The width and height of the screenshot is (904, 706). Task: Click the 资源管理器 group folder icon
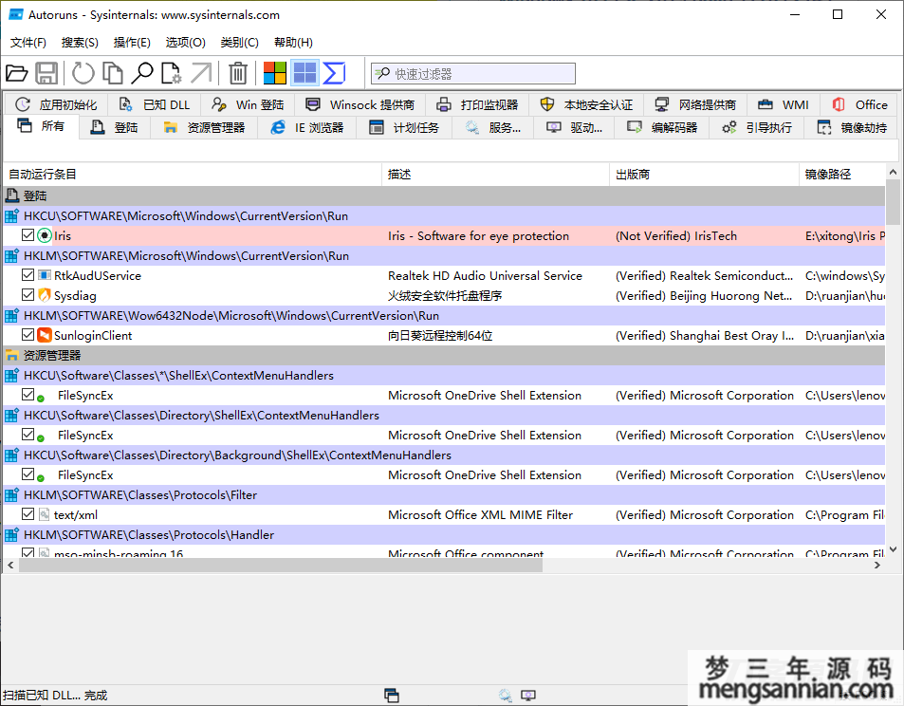coord(11,355)
